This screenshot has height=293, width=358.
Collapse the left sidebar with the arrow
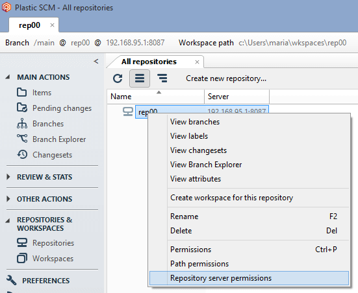point(96,61)
